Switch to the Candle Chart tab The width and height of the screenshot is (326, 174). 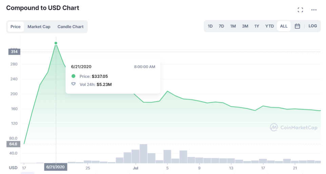pos(70,27)
